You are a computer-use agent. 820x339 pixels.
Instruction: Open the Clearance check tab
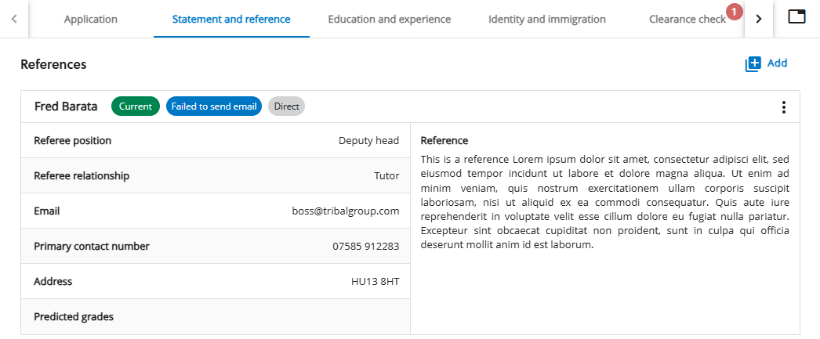point(687,19)
